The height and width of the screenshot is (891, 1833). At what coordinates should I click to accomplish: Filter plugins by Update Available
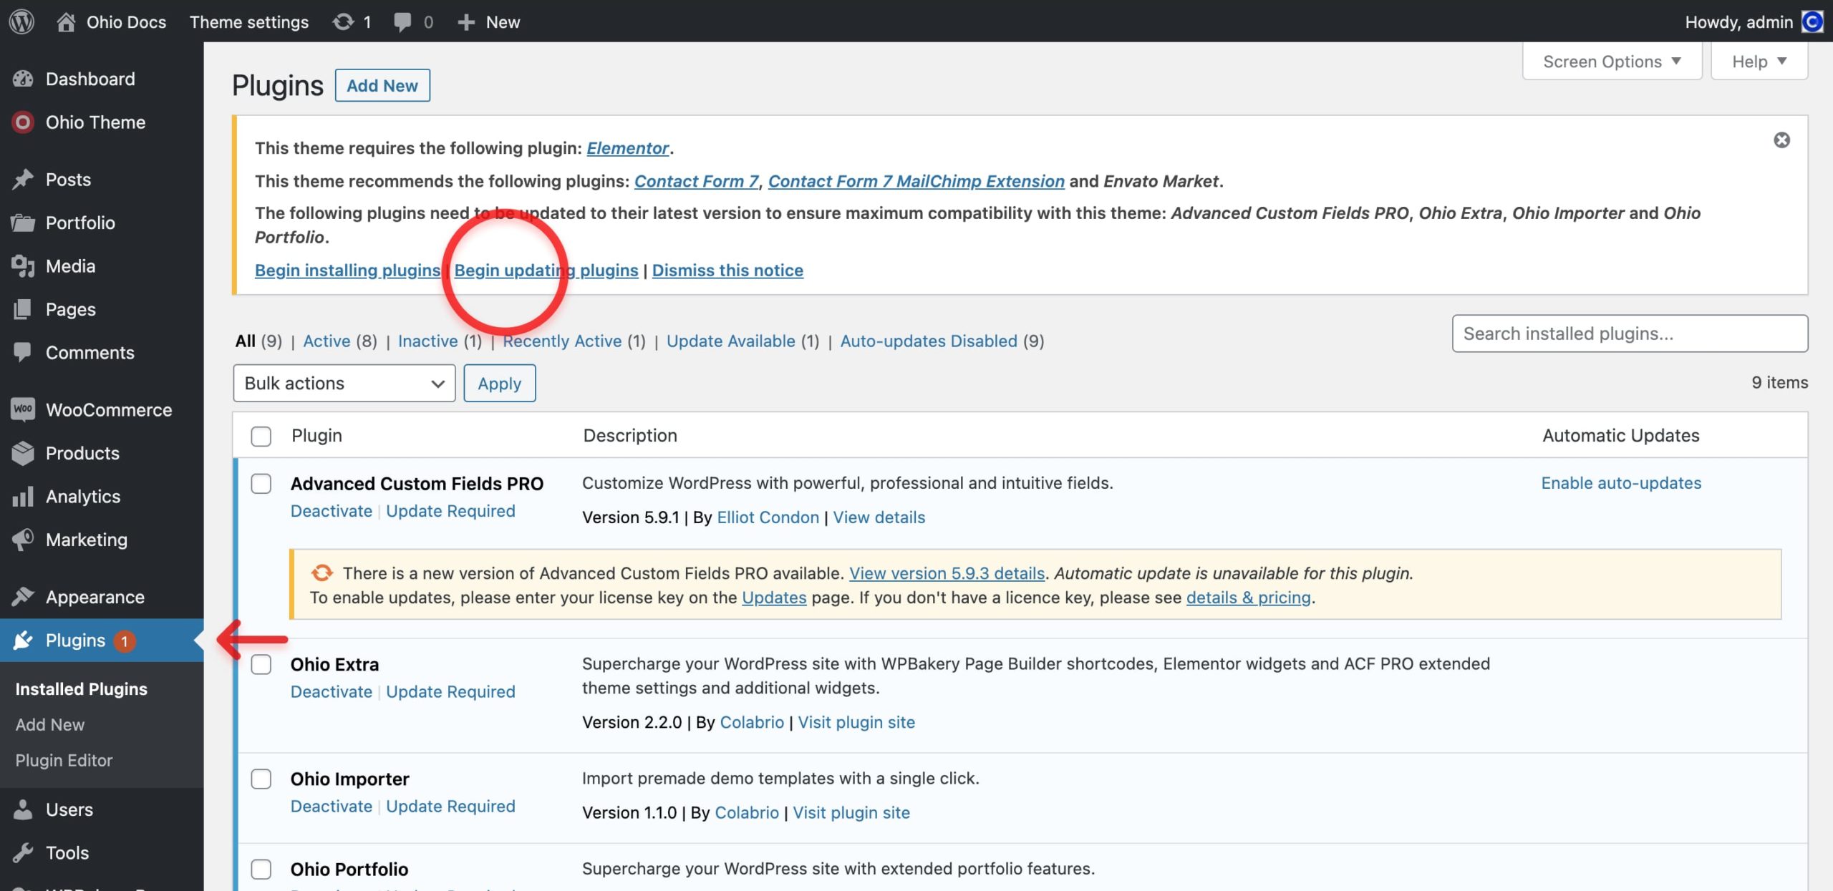731,341
